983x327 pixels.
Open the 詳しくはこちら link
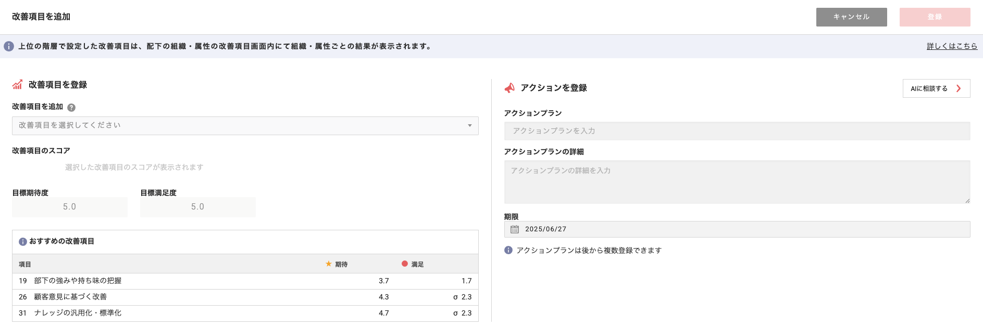(952, 46)
